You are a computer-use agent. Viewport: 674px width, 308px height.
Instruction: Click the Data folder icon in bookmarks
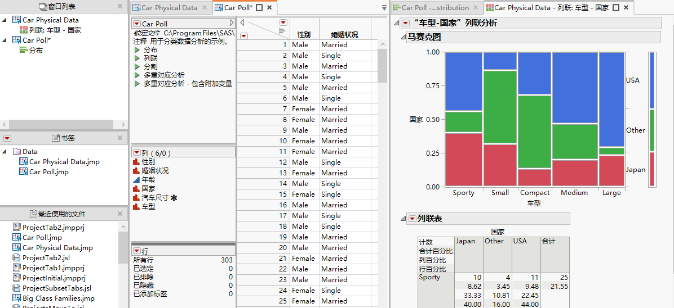pyautogui.click(x=17, y=151)
